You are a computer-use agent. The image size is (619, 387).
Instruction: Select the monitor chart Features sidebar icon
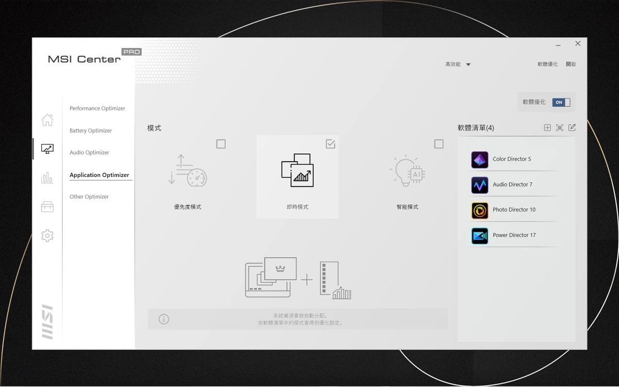[x=47, y=149]
